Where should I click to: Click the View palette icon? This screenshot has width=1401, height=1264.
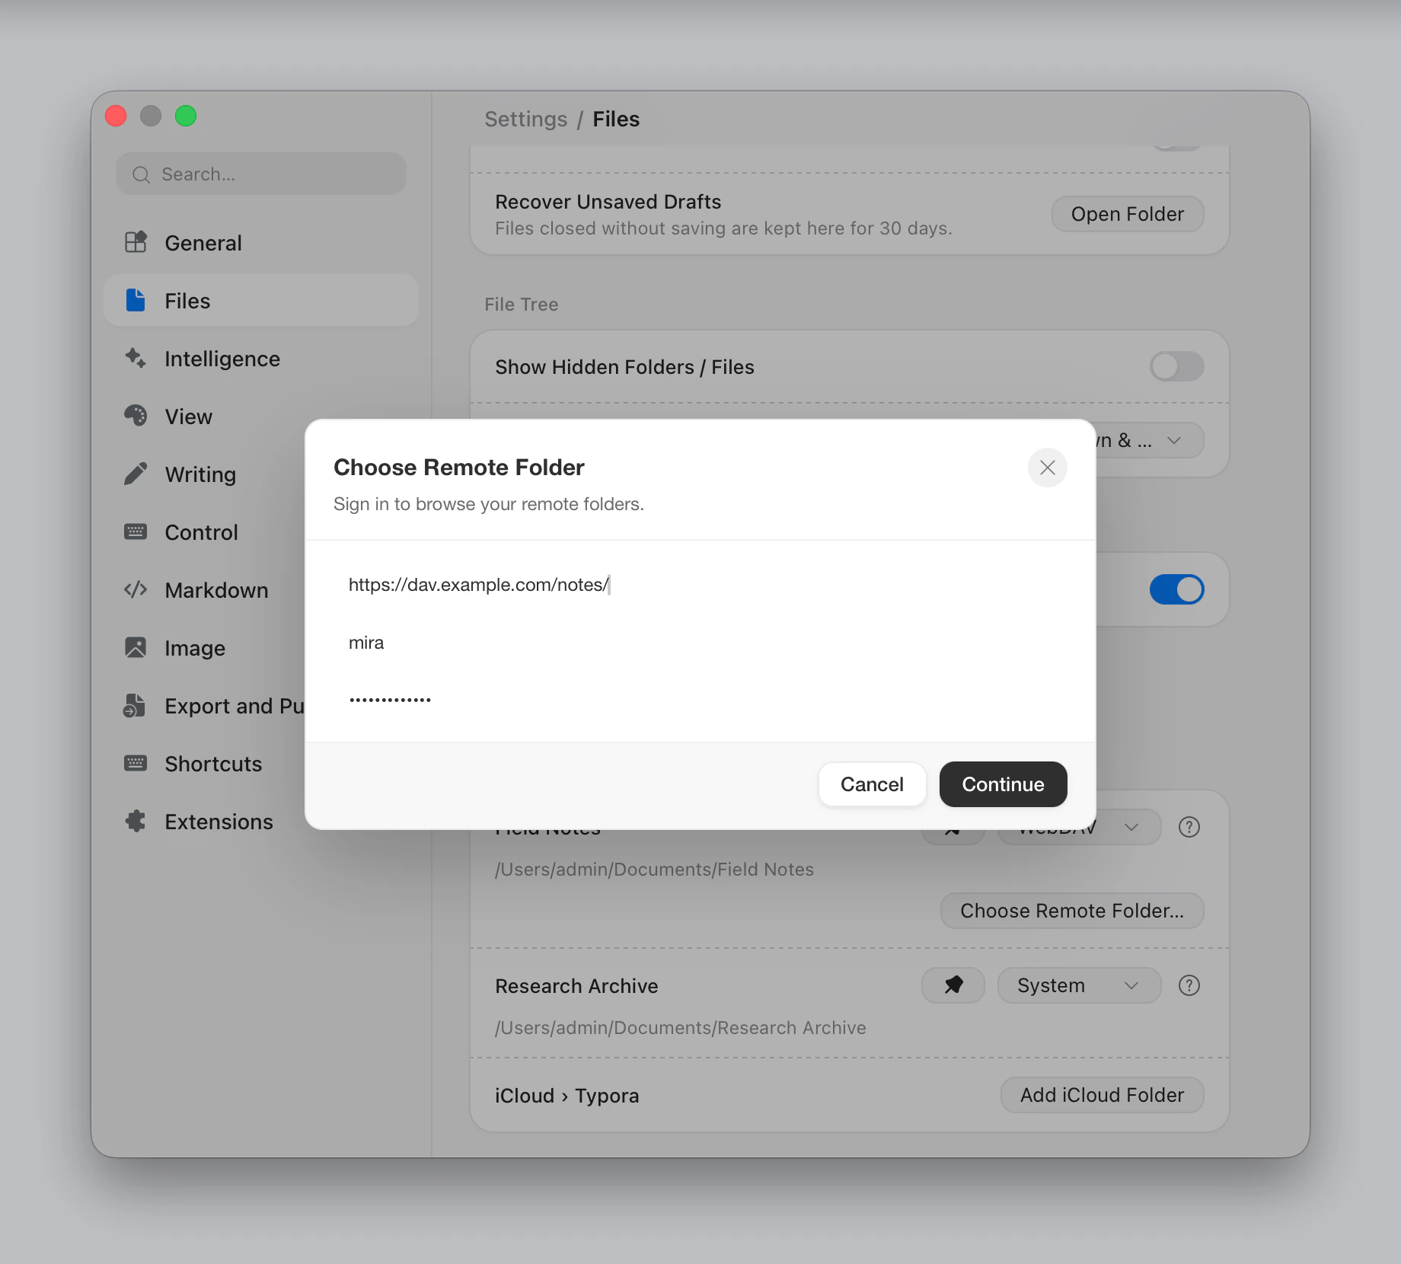coord(136,416)
